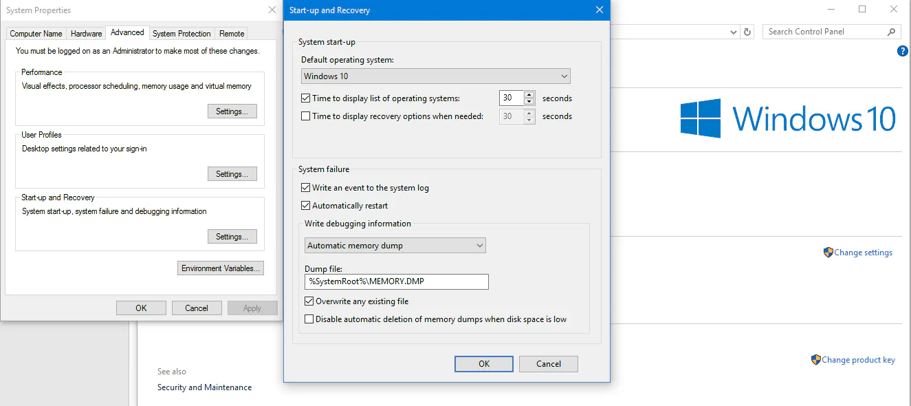Open the System Protection tab
Image resolution: width=911 pixels, height=406 pixels.
pos(182,33)
